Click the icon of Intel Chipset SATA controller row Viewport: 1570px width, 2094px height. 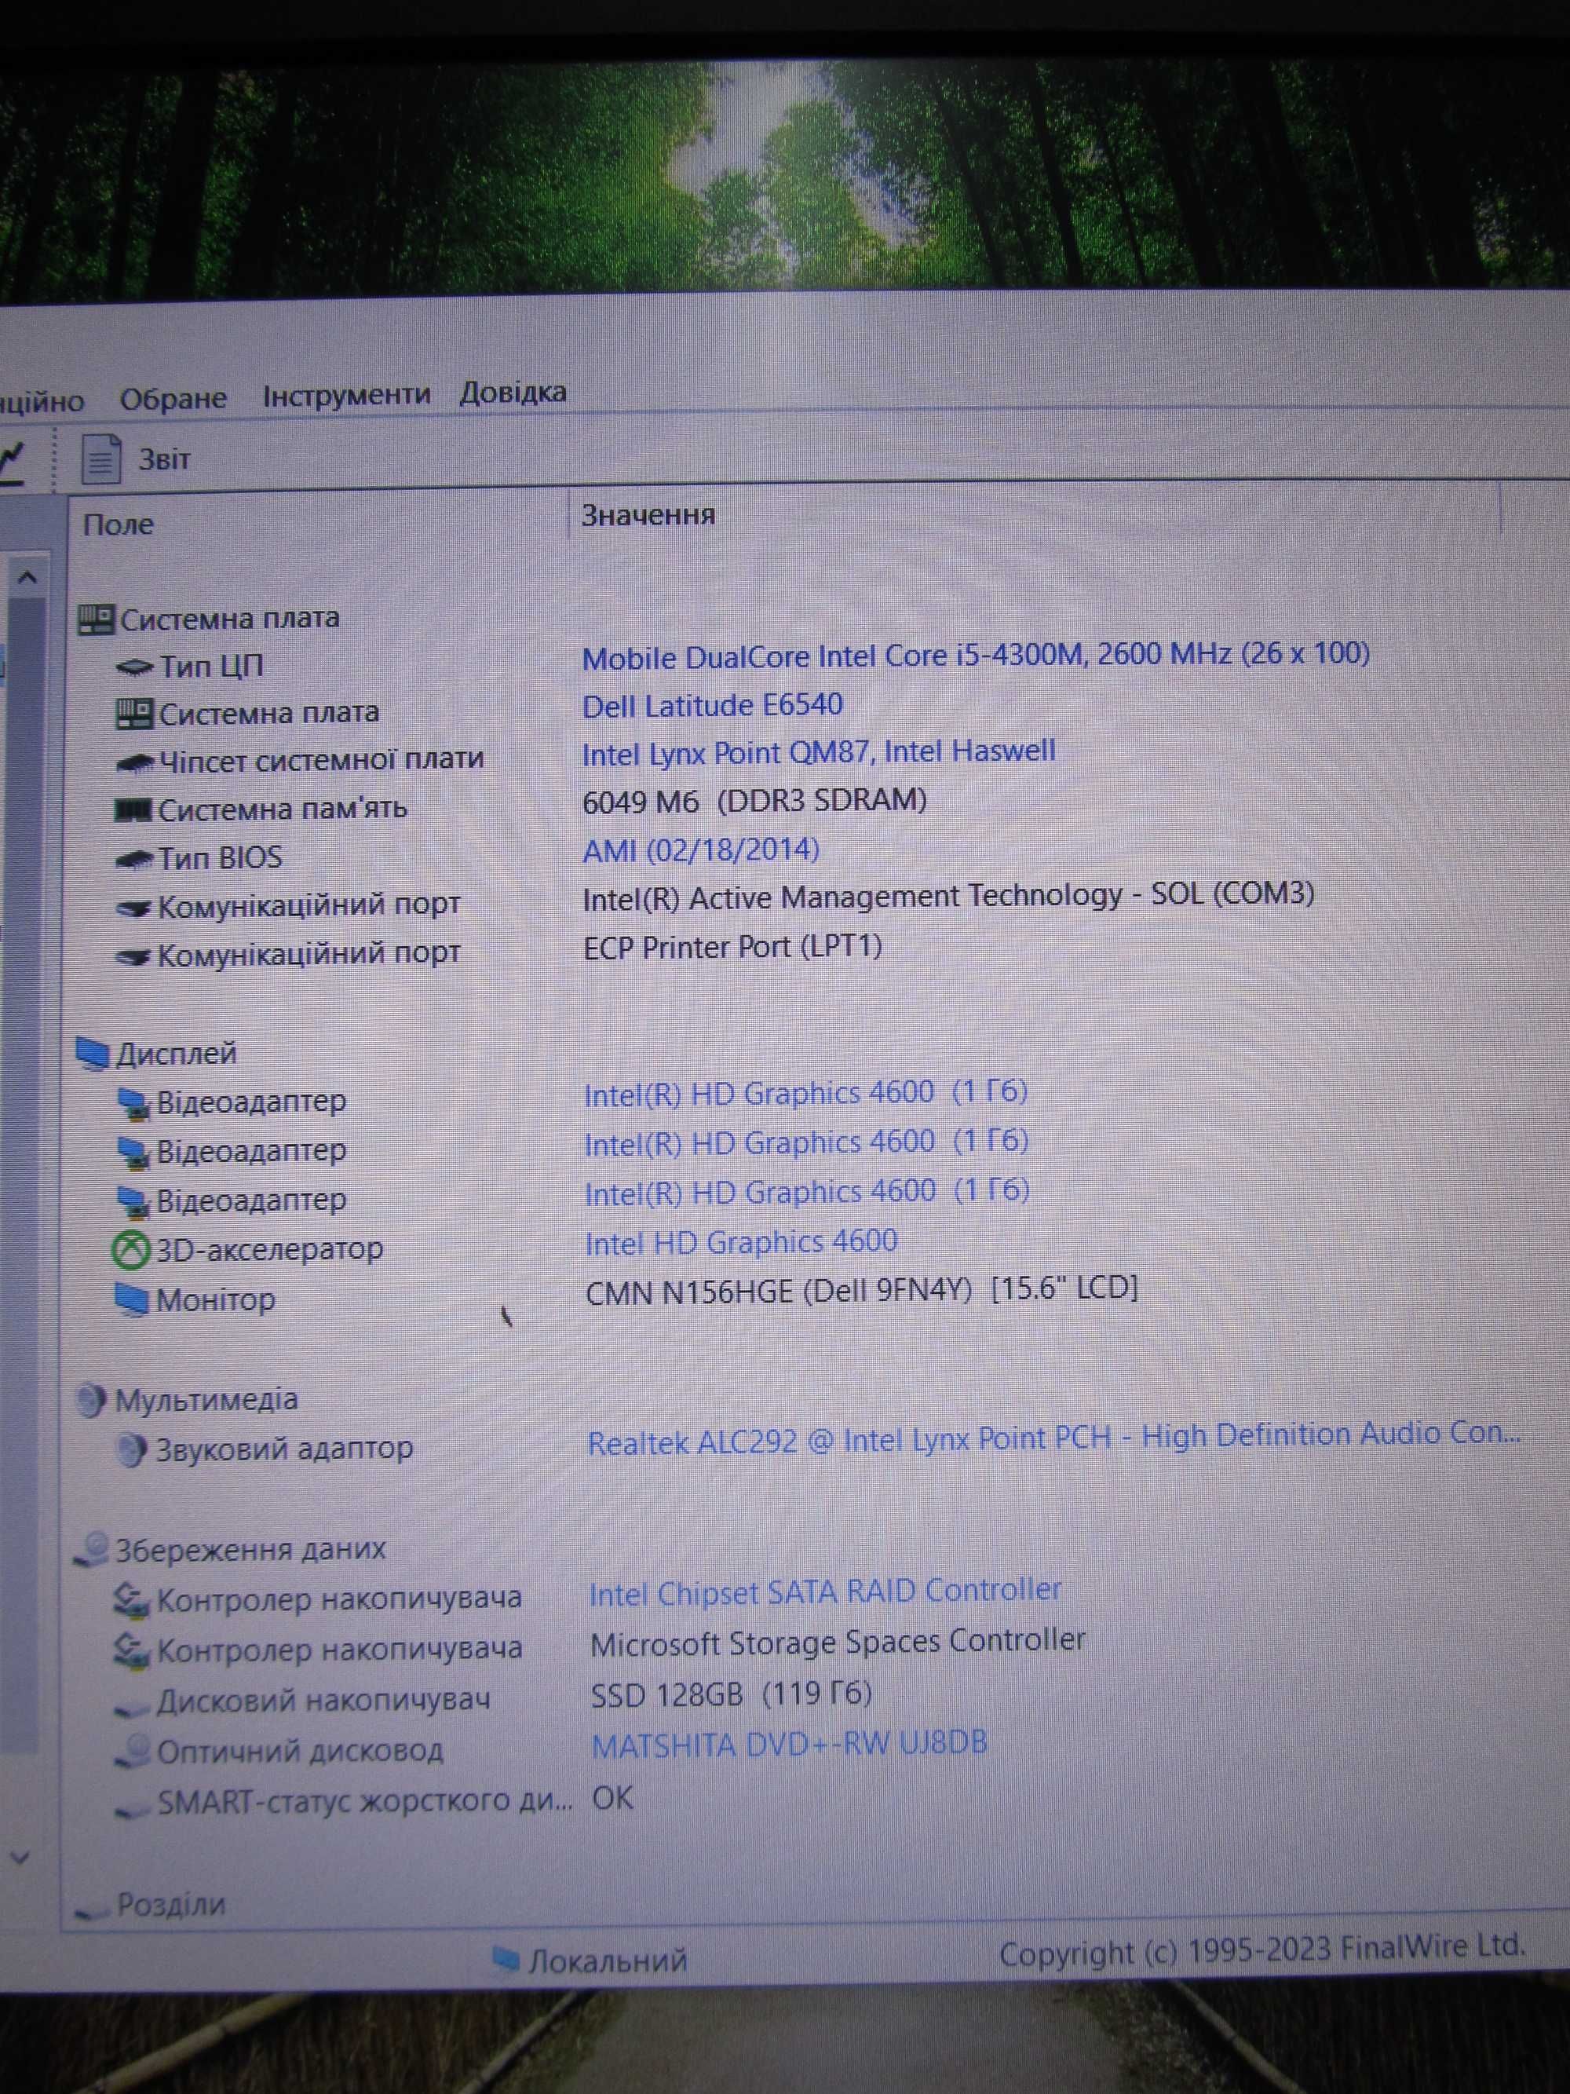(x=130, y=1601)
